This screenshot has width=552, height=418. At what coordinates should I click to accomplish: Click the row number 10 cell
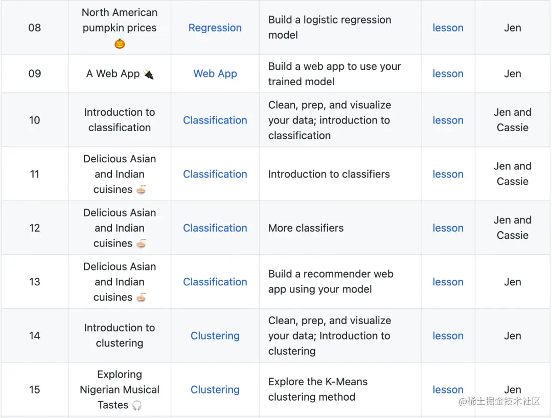pos(34,120)
